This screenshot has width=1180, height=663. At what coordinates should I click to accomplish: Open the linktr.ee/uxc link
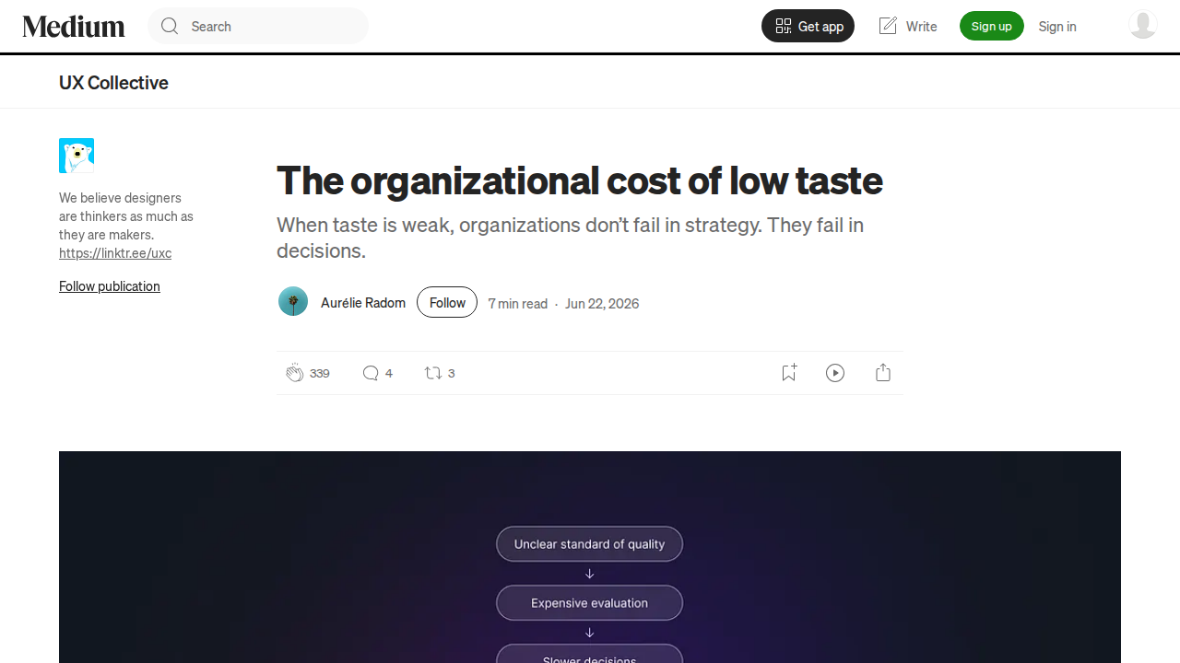115,253
